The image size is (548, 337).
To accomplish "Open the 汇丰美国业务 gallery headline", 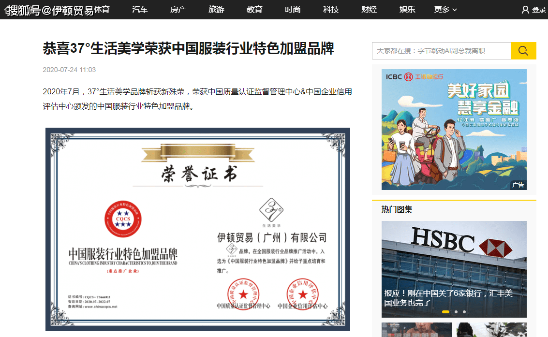I will [448, 298].
